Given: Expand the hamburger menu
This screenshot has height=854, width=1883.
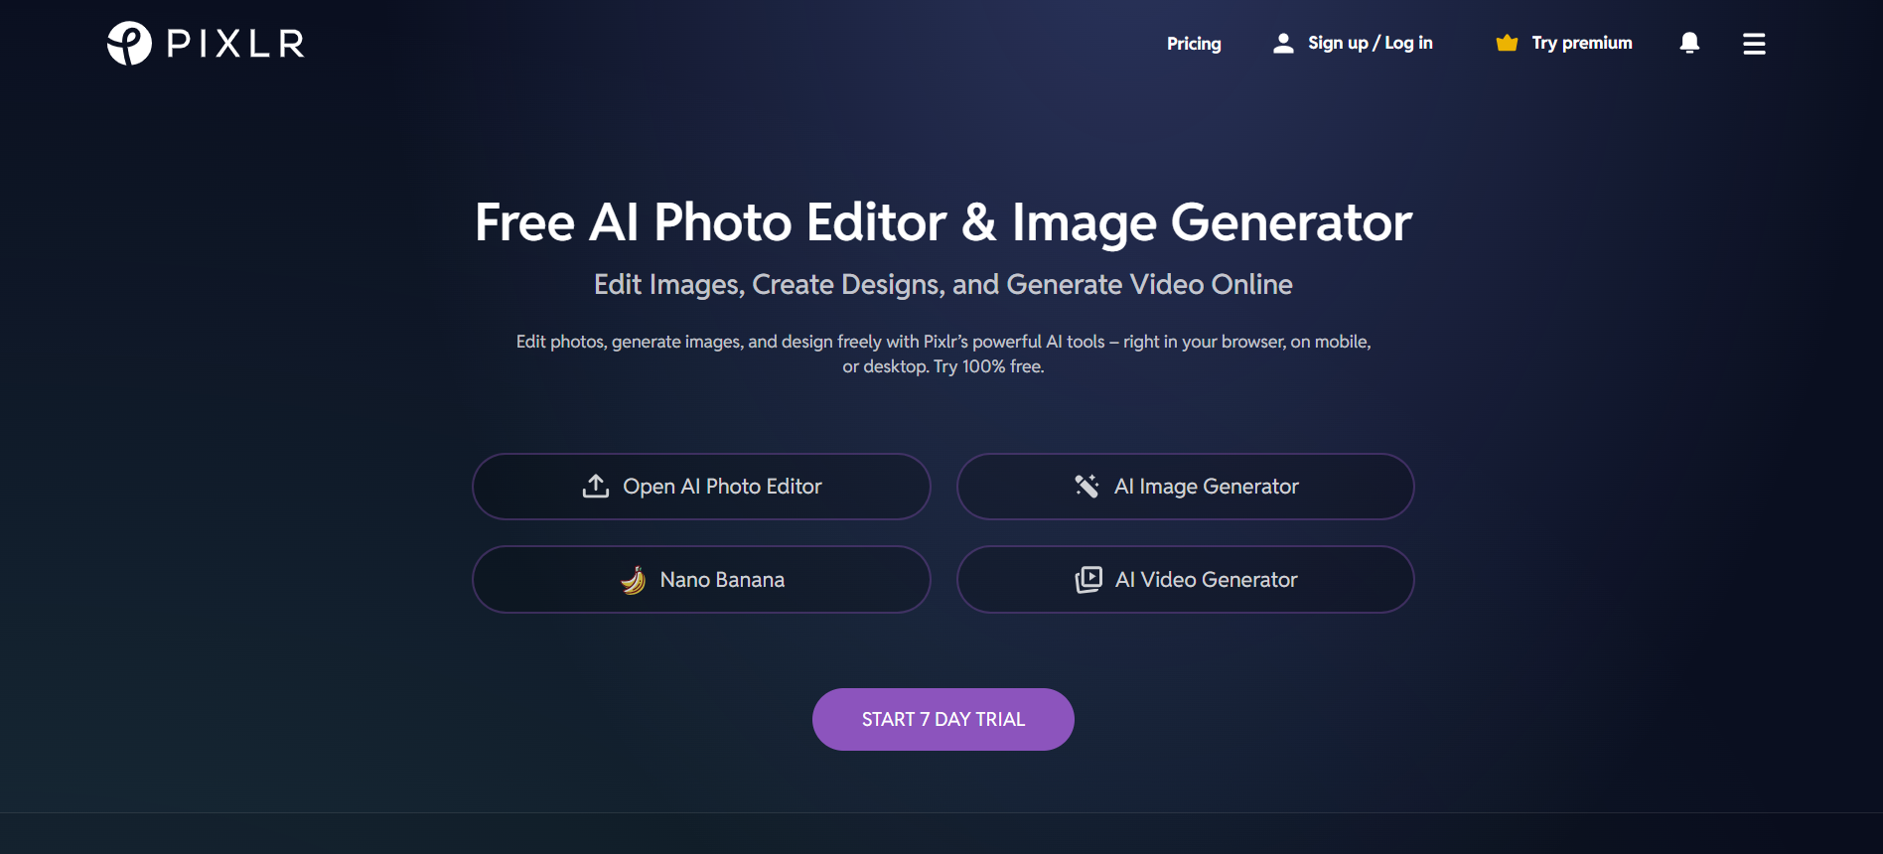Looking at the screenshot, I should [x=1754, y=44].
